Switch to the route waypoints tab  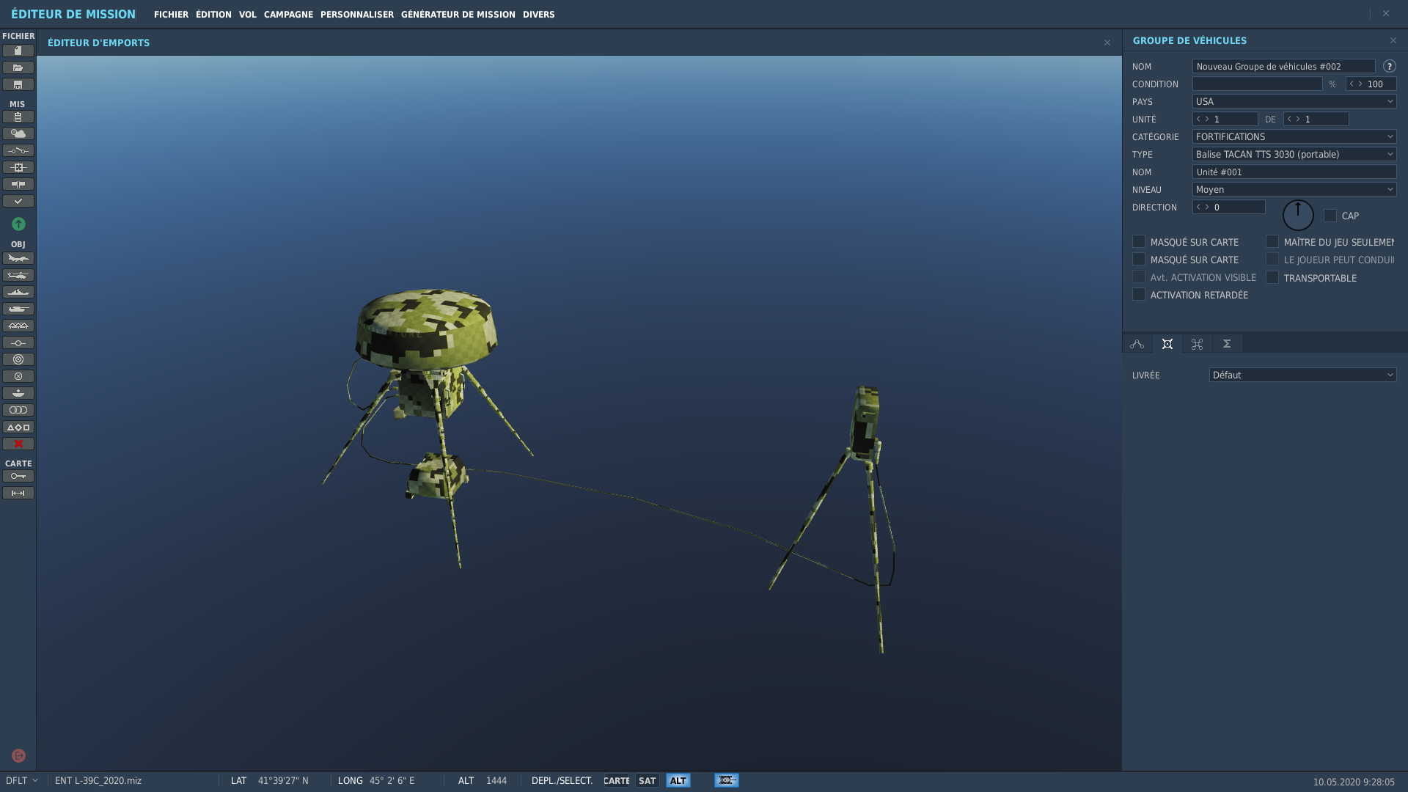tap(1137, 344)
